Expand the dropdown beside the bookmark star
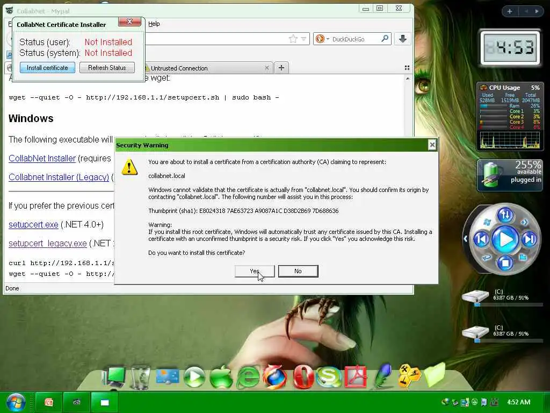This screenshot has width=550, height=413. [x=304, y=39]
